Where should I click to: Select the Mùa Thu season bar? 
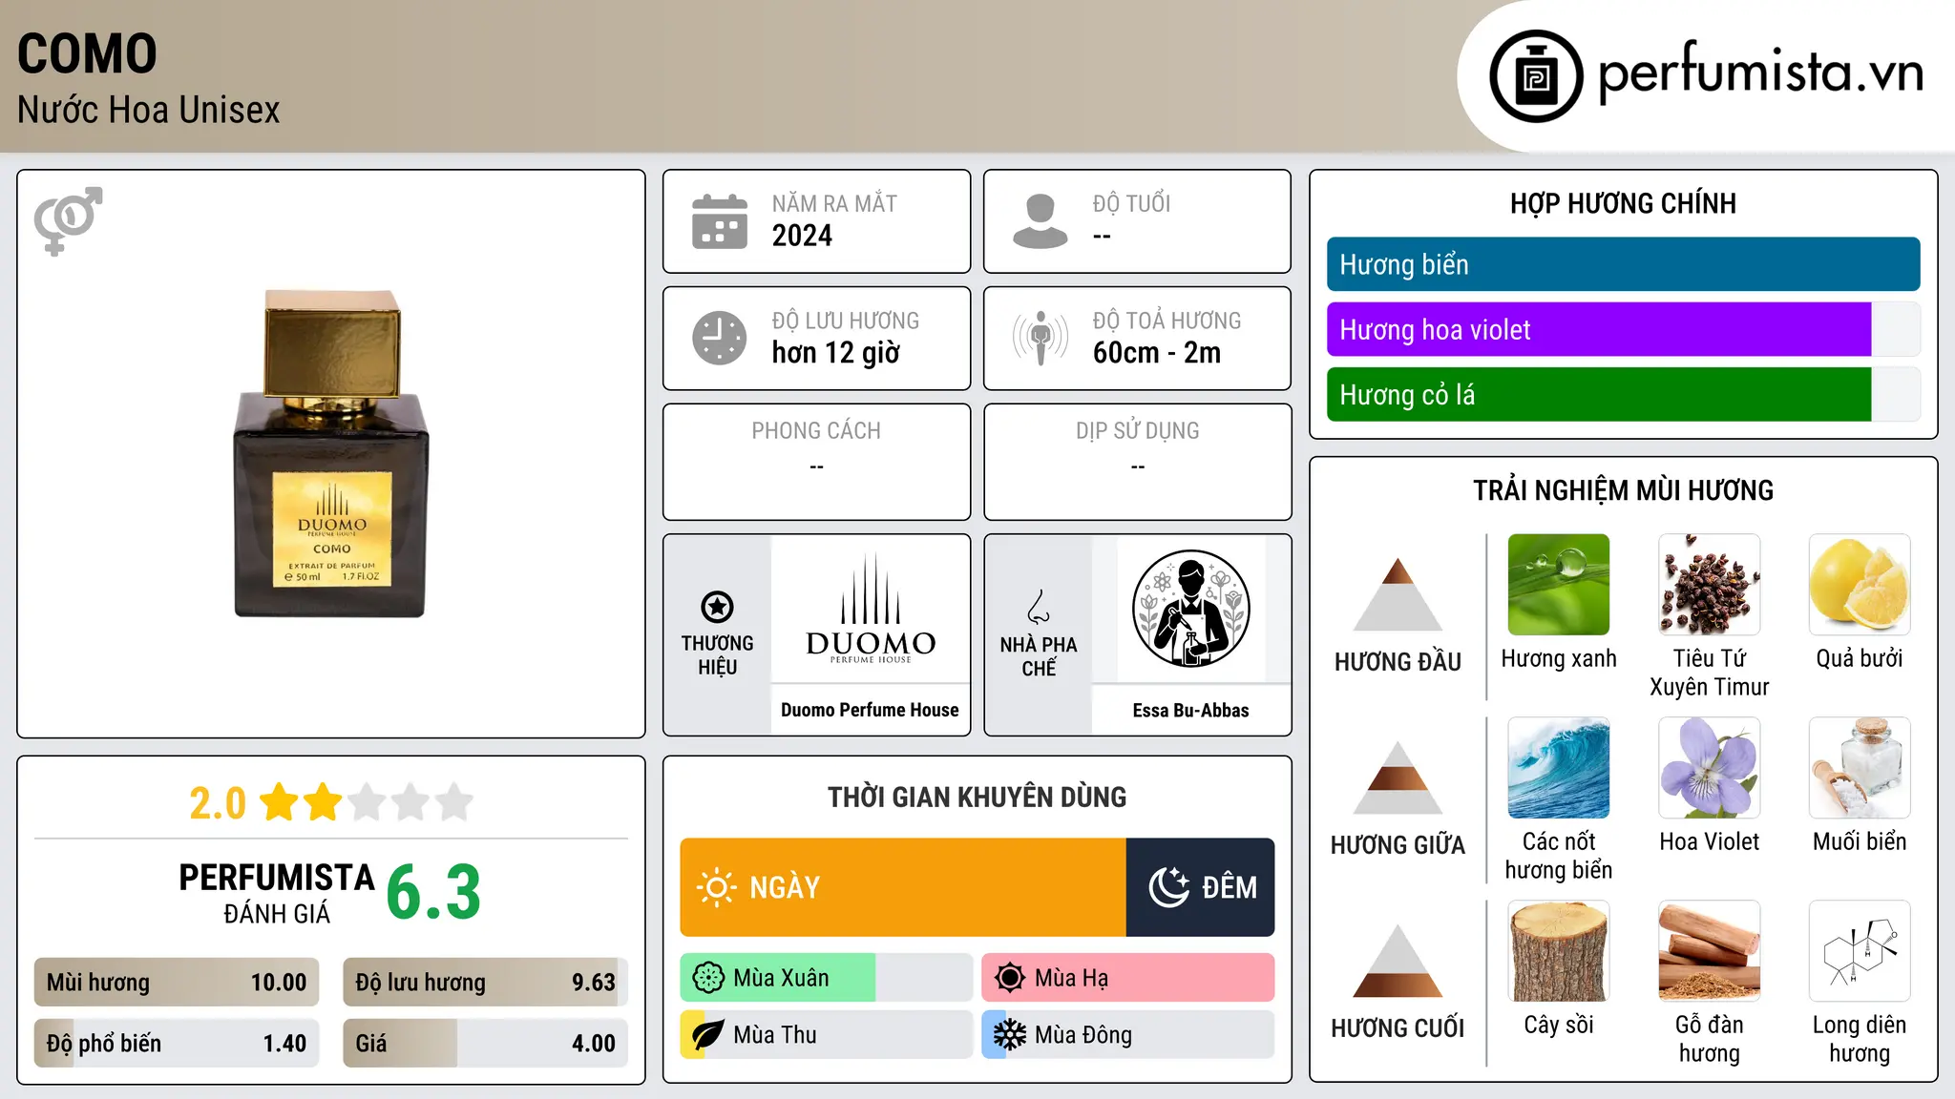827,1035
